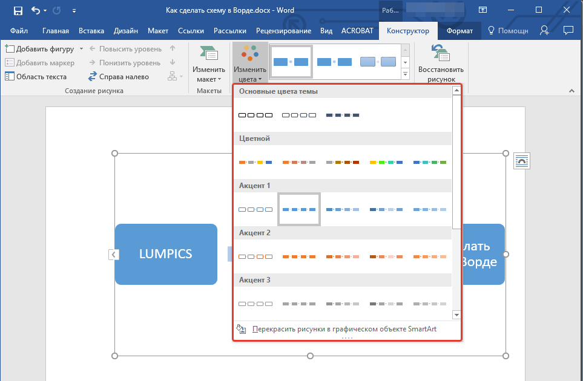583x381 pixels.
Task: Switch to the Формат tab
Action: (459, 31)
